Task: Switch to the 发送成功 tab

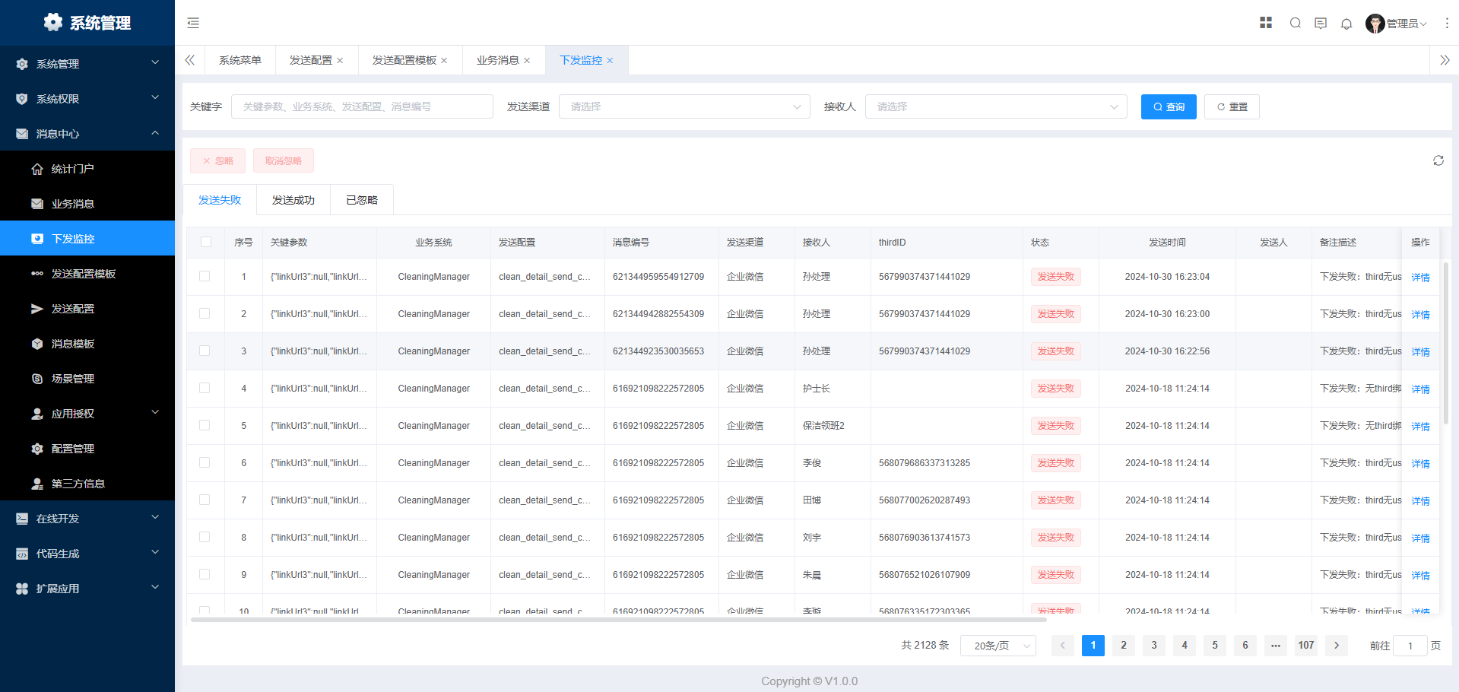Action: pos(293,200)
